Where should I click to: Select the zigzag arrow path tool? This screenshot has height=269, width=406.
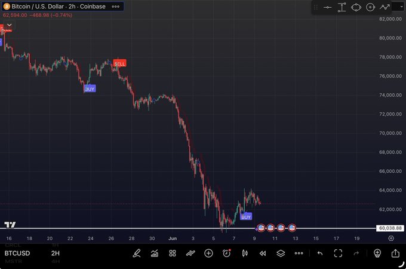click(385, 7)
